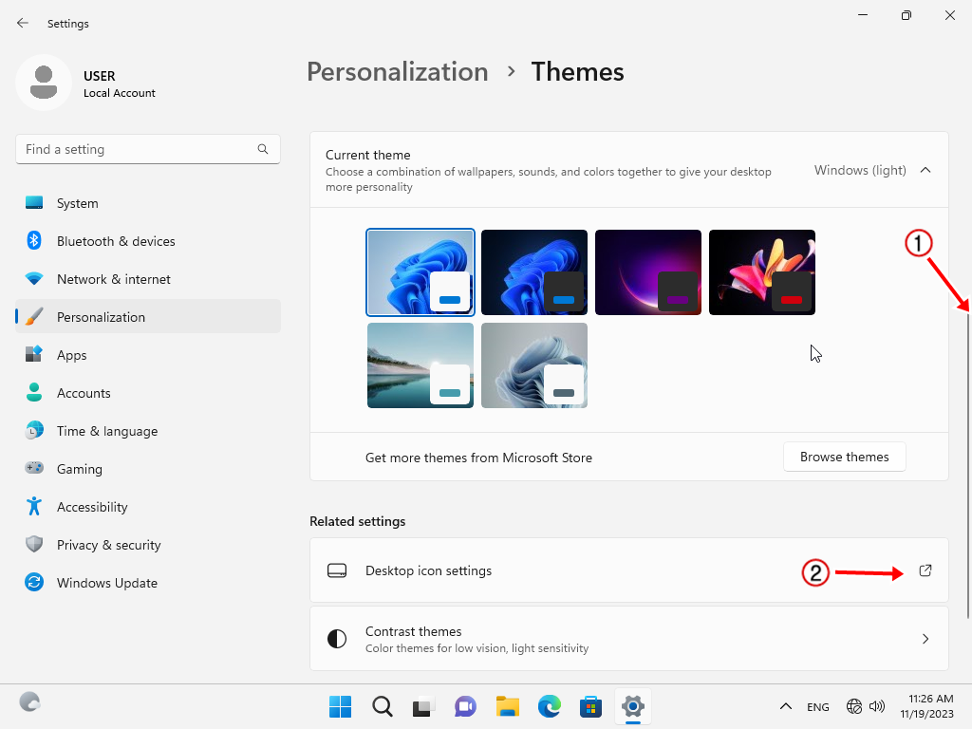Open Apps settings category
Screen dimensions: 972x729
coord(147,355)
